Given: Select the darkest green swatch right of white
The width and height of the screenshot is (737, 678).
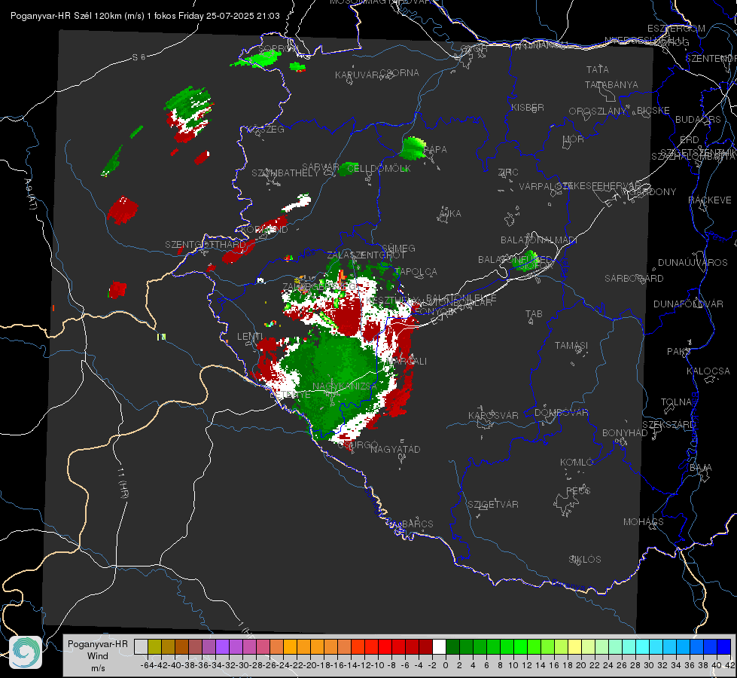Looking at the screenshot, I should tap(452, 646).
